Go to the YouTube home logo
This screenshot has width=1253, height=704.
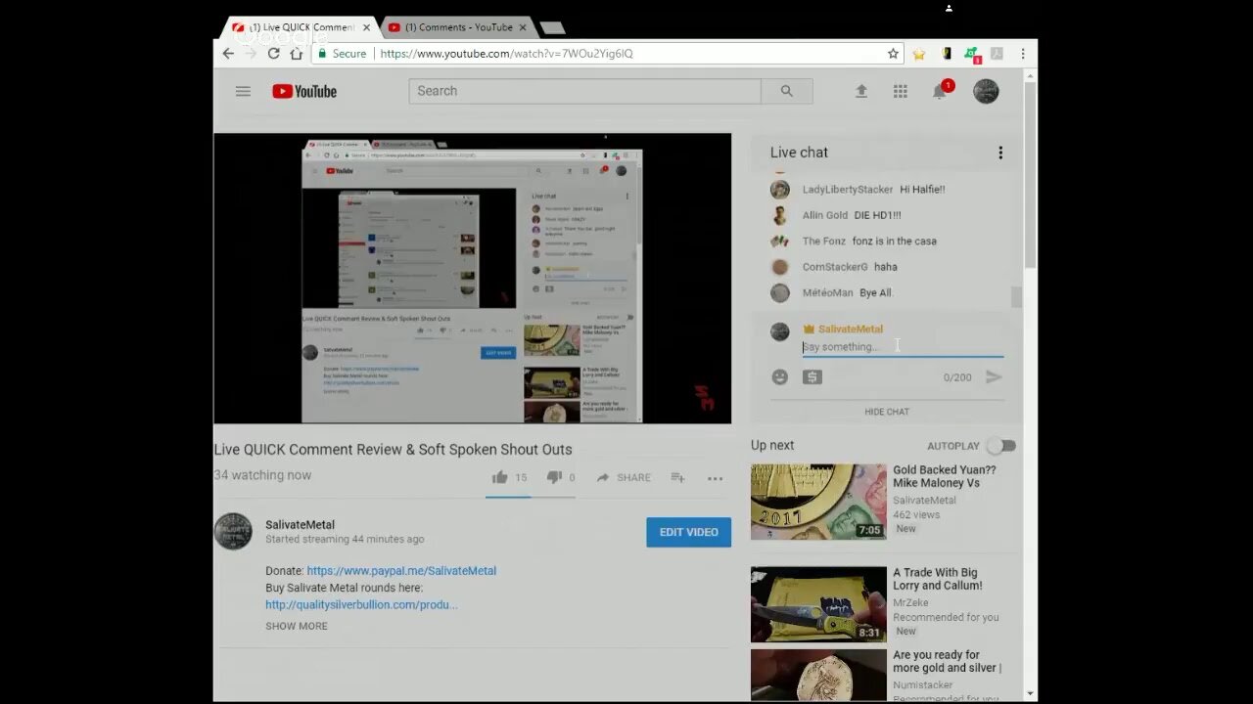point(304,91)
